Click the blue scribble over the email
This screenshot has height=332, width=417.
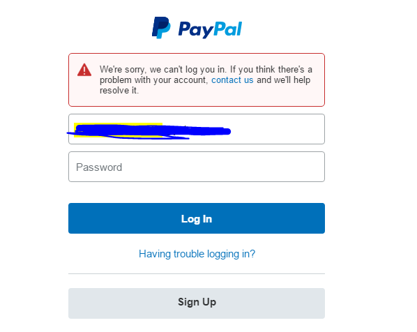click(x=149, y=131)
